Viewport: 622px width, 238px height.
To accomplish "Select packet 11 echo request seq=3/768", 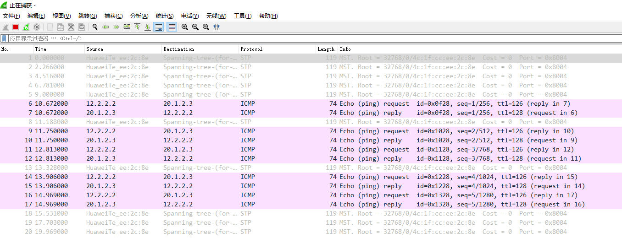I will tap(311, 150).
